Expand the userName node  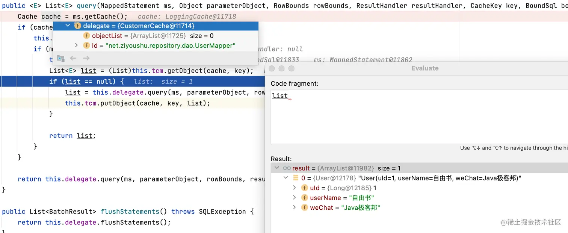pos(295,197)
